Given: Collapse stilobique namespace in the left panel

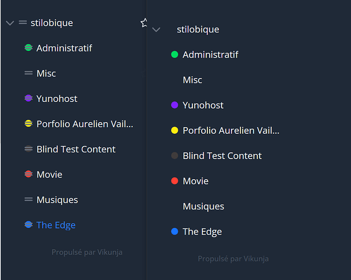Looking at the screenshot, I should [x=10, y=23].
